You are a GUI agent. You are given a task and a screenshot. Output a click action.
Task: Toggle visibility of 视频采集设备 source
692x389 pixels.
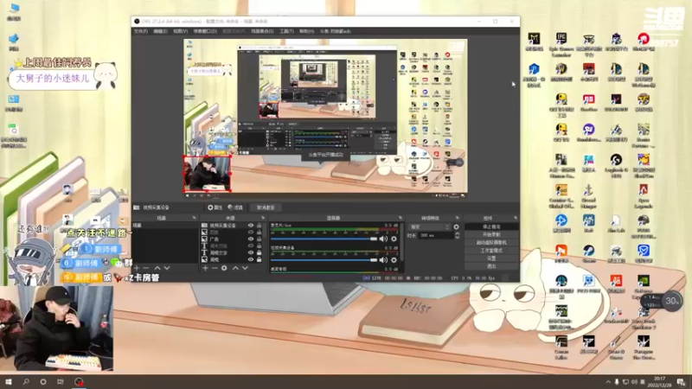coord(251,226)
